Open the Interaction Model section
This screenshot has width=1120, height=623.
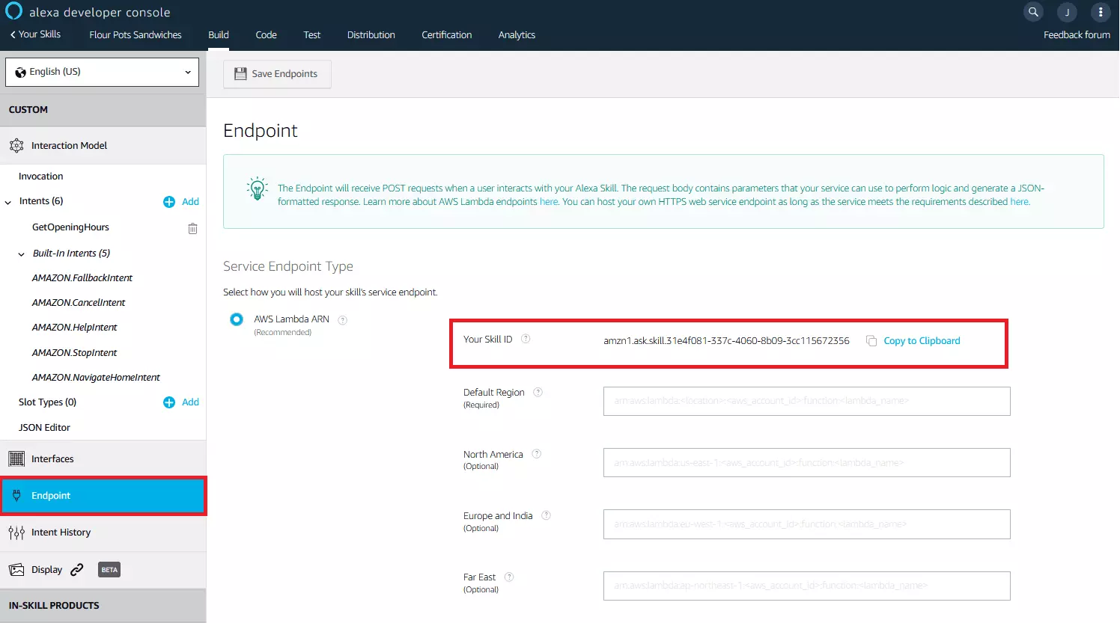(x=103, y=146)
